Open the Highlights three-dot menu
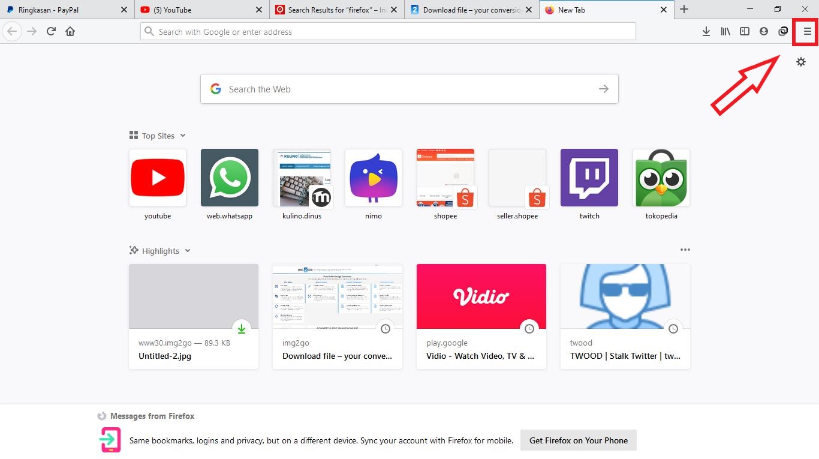819x459 pixels. click(x=685, y=250)
